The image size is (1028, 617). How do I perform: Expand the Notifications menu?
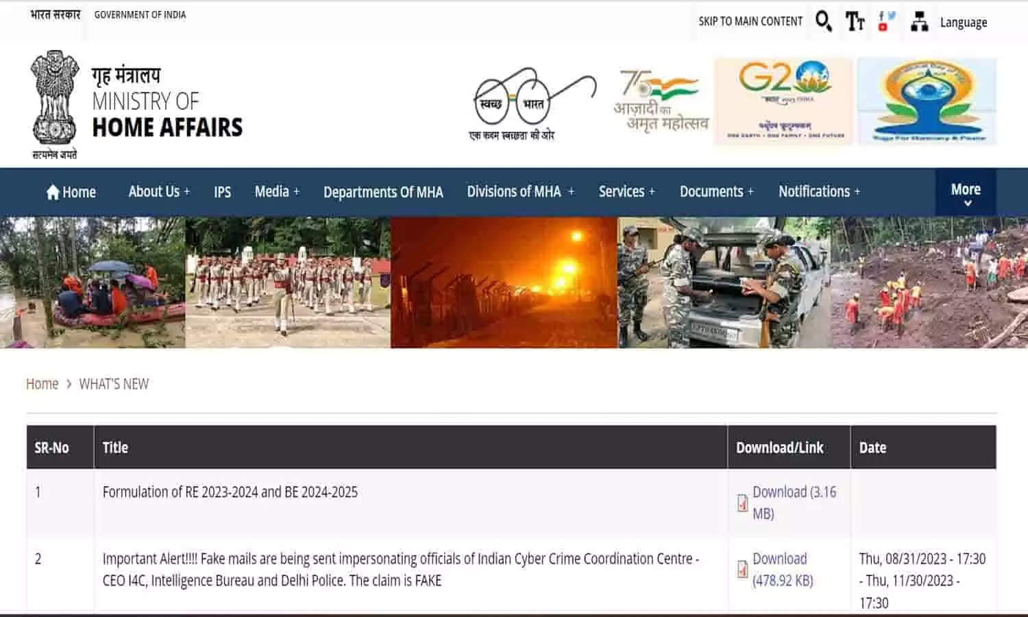coord(819,192)
